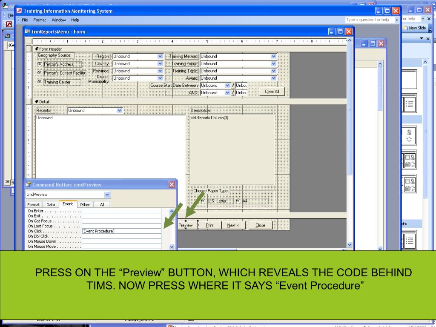
Task: Expand the Training Method combo box
Action: 274,57
